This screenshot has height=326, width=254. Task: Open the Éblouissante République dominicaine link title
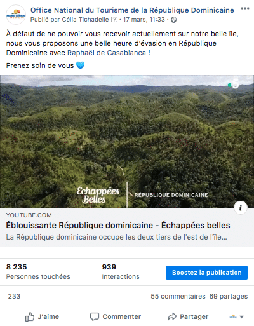coord(118,225)
